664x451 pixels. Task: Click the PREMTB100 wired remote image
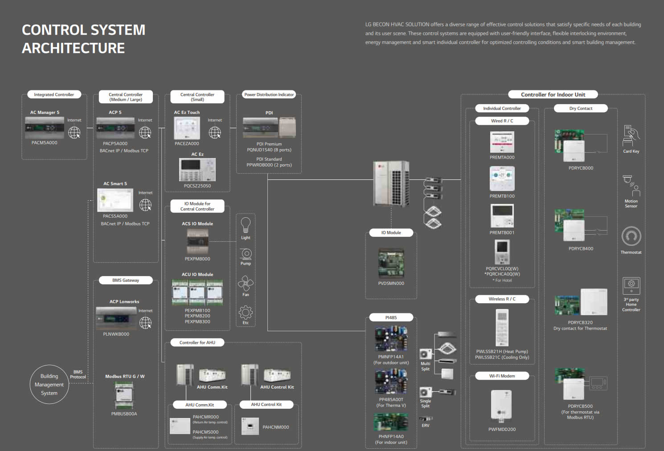coord(502,179)
